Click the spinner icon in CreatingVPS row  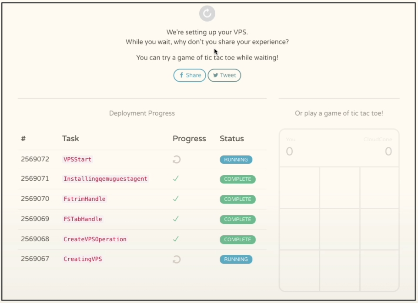[x=177, y=259]
